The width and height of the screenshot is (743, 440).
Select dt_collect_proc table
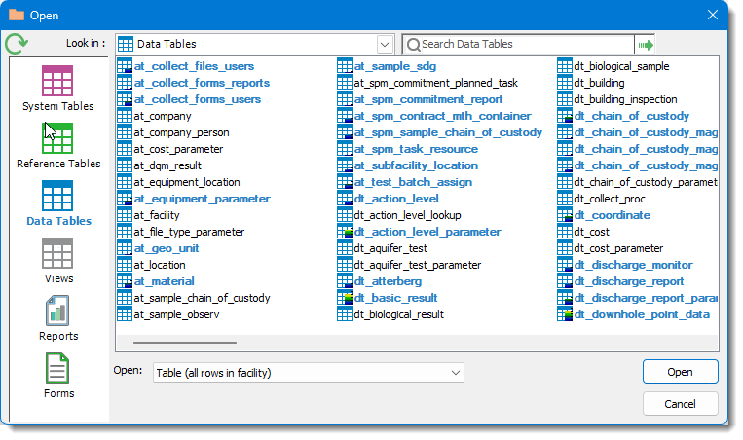[610, 199]
